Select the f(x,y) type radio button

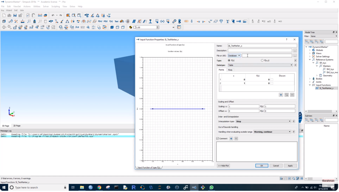(262, 61)
